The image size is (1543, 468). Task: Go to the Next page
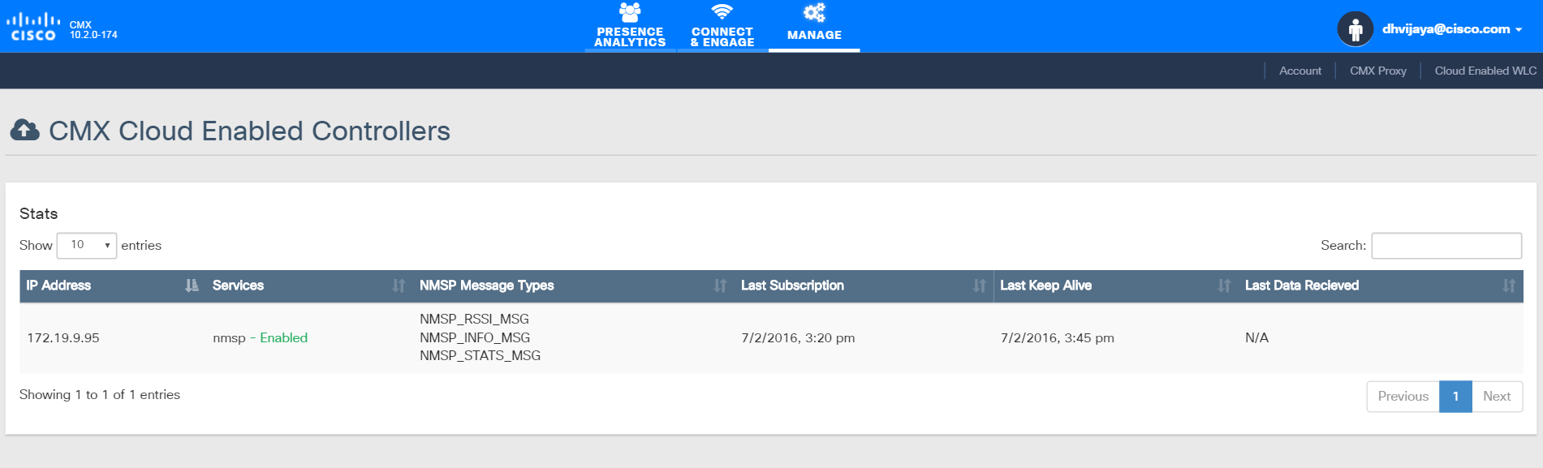coord(1497,396)
